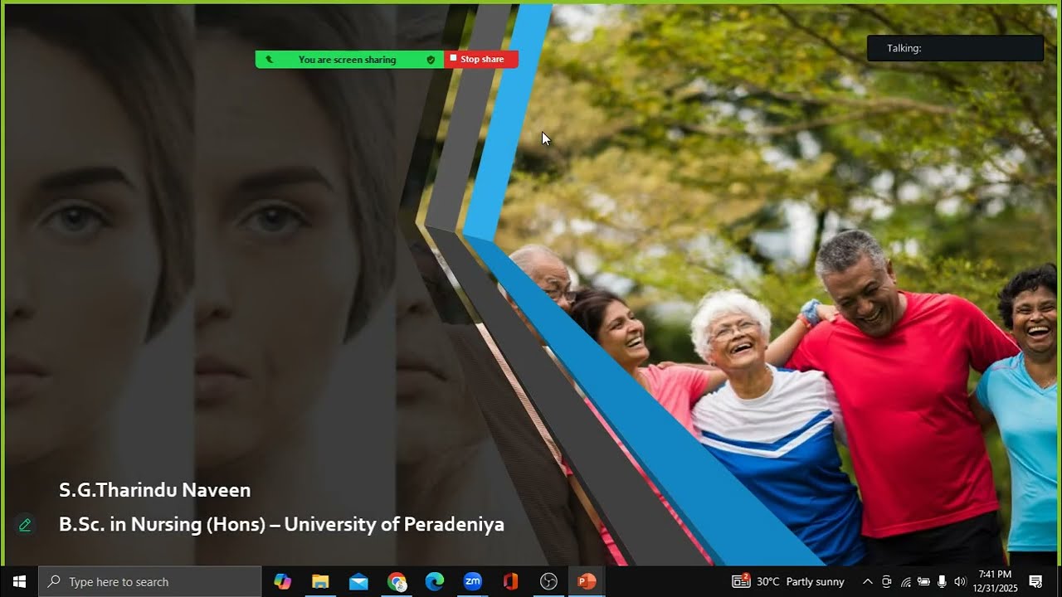Click the battery status tray icon
Viewport: 1062px width, 597px height.
click(923, 581)
